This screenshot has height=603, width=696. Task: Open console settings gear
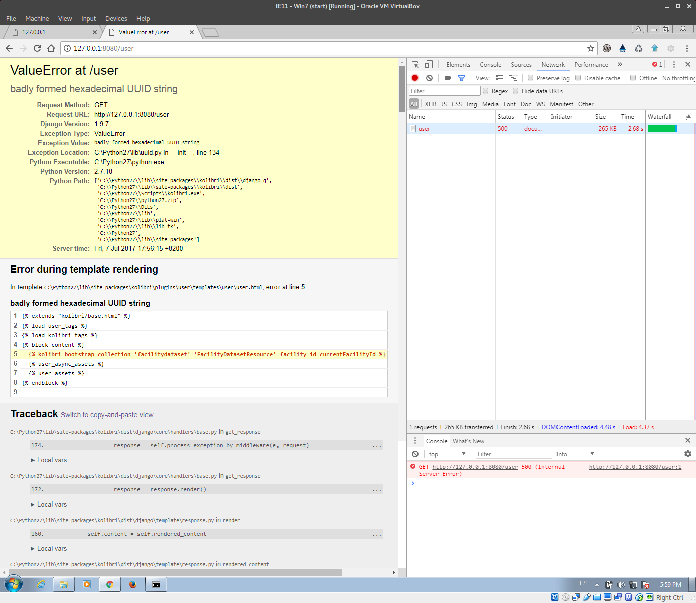688,454
